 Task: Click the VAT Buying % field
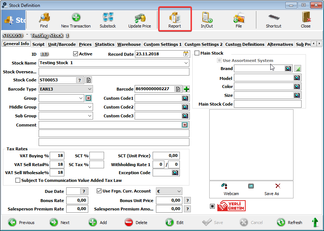(x=57, y=155)
